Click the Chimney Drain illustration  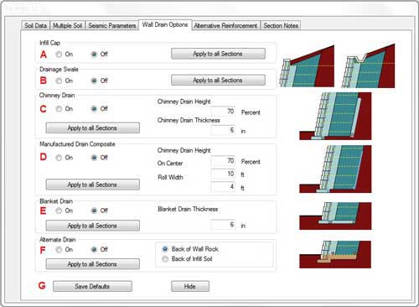(x=335, y=116)
